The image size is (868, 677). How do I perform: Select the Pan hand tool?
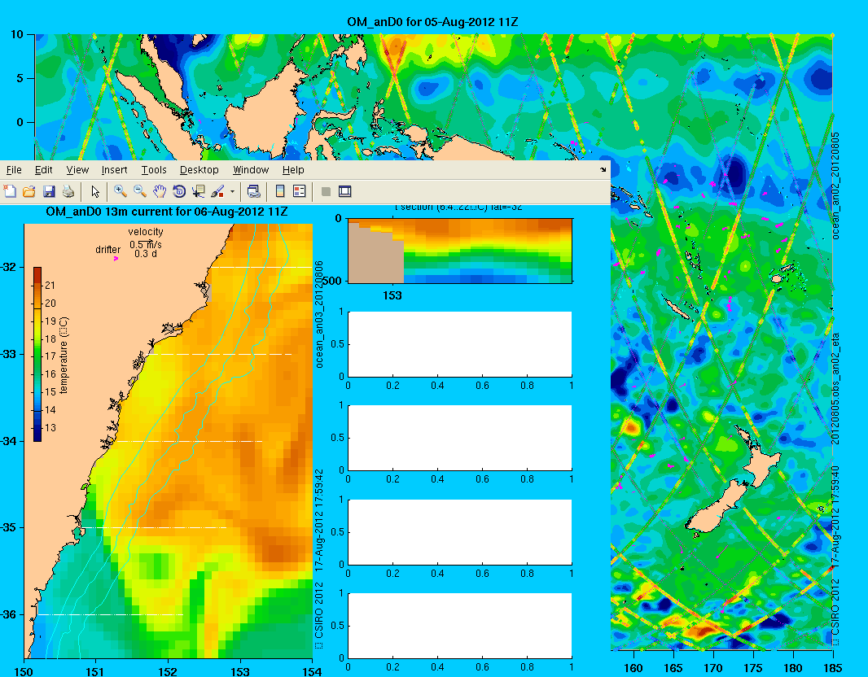160,191
